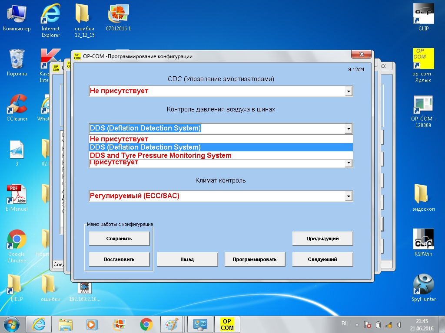Open the ошибки 12_12_15 folder
Viewport: 445px width, 333px height.
tap(84, 20)
